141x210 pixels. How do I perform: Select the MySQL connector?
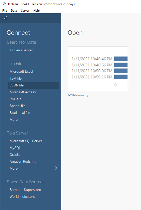coord(15,148)
